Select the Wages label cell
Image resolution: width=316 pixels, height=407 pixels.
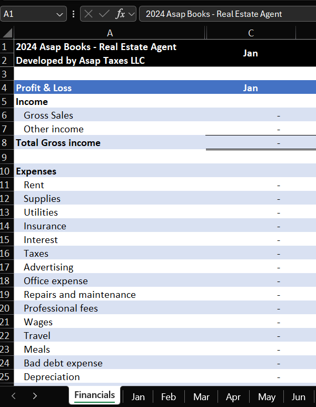click(x=110, y=322)
